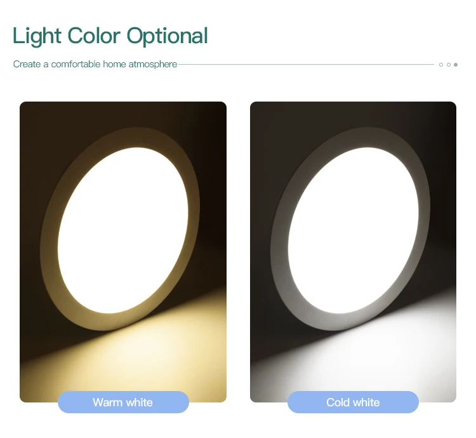
Task: Click the Cold white label button
Action: [353, 402]
